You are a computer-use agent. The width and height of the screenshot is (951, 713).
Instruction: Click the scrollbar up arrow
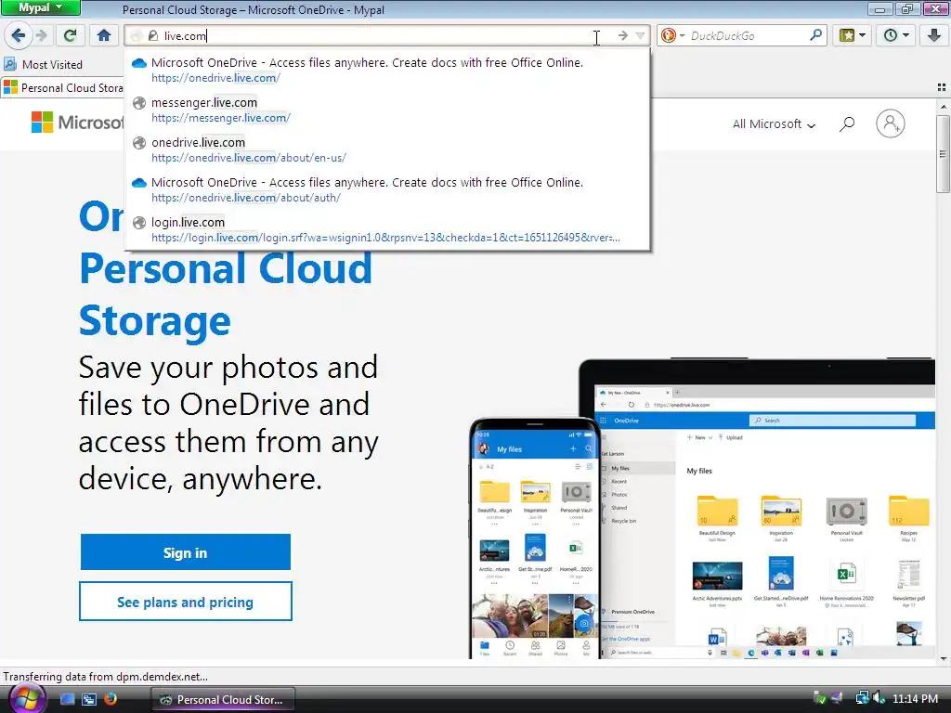pyautogui.click(x=943, y=106)
